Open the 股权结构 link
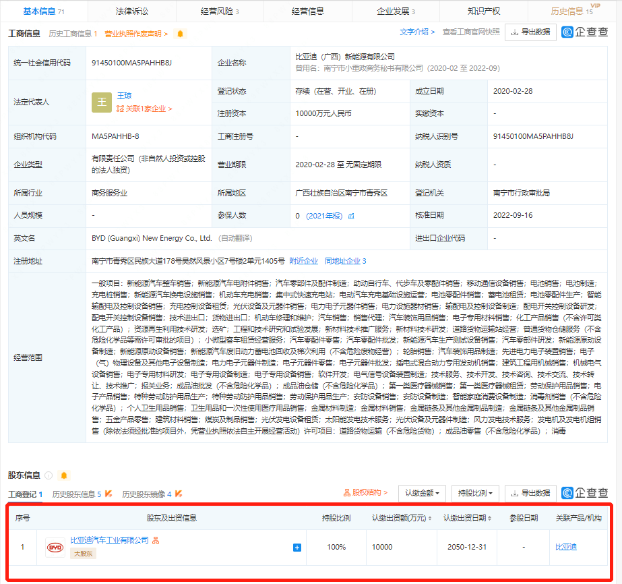622x584 pixels. point(365,493)
